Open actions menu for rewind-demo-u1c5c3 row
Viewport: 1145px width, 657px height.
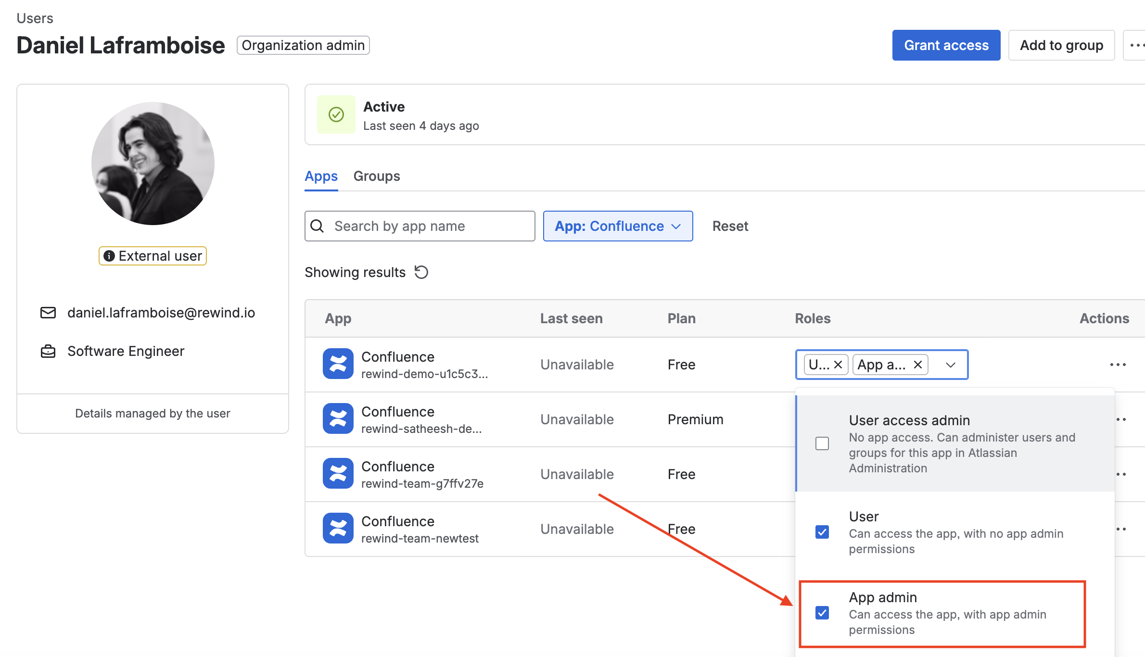pyautogui.click(x=1118, y=365)
